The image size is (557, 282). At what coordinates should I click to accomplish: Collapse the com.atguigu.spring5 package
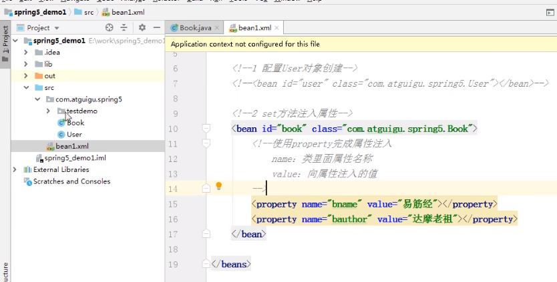tap(37, 99)
